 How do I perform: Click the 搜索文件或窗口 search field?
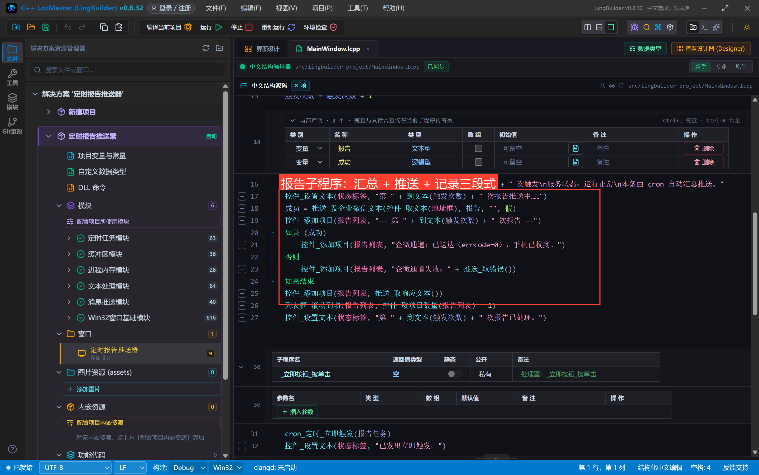[127, 70]
